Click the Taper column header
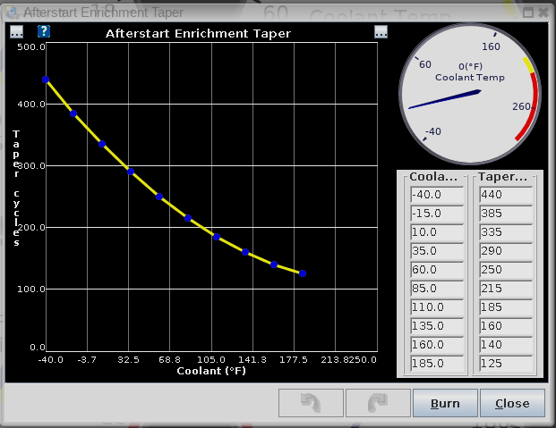Image resolution: width=556 pixels, height=428 pixels. [x=505, y=177]
